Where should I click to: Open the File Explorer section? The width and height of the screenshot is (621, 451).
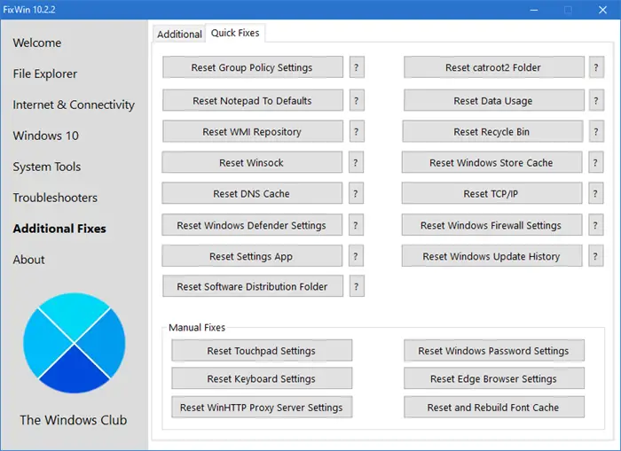pyautogui.click(x=44, y=74)
